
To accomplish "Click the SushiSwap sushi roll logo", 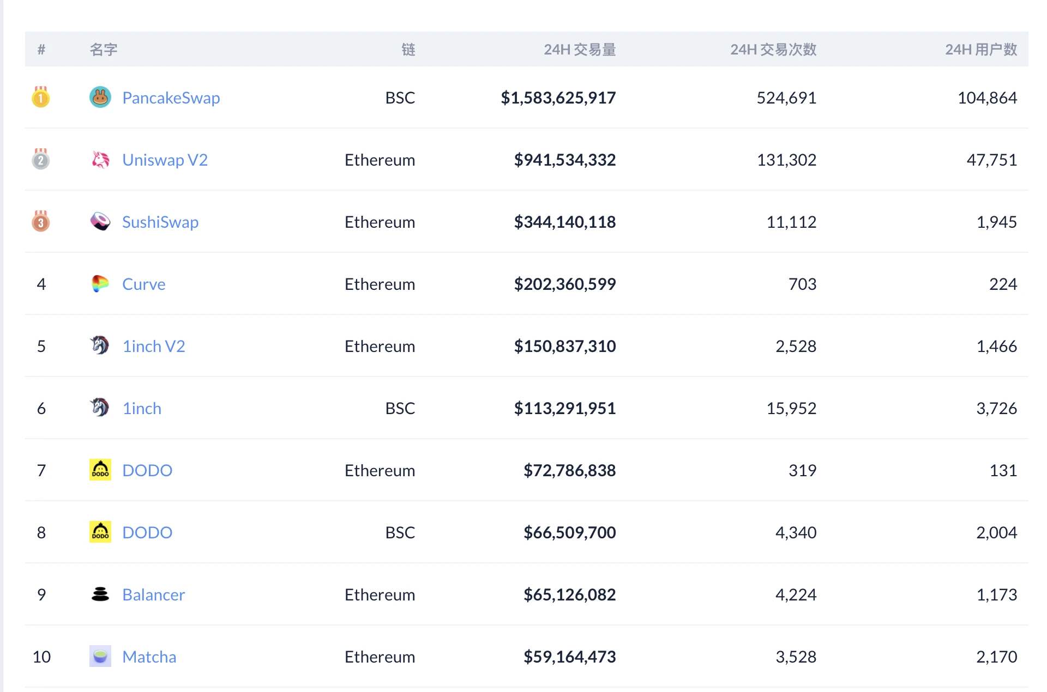I will coord(100,222).
